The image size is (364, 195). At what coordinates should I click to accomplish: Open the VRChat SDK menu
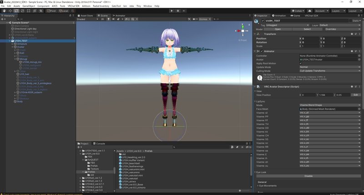pos(74,6)
